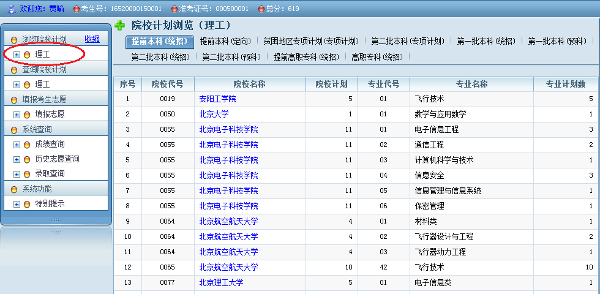
Task: Click the user avatar icon in top bar
Action: pyautogui.click(x=10, y=9)
